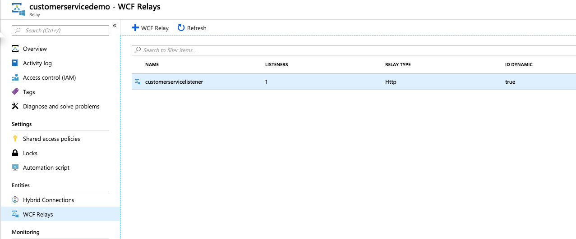This screenshot has width=576, height=239.
Task: Open Diagnose and solve problems
Action: 61,106
